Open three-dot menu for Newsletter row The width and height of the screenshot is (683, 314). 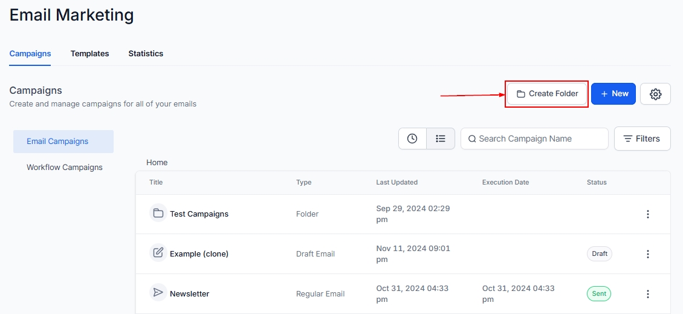tap(647, 294)
